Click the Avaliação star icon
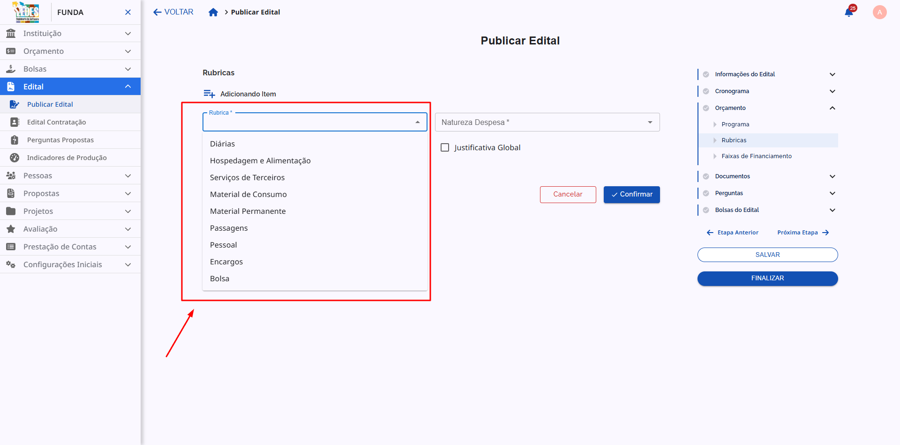Viewport: 900px width, 445px height. coord(11,229)
